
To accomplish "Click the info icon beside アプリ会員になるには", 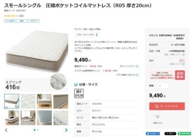I will coord(137,75).
